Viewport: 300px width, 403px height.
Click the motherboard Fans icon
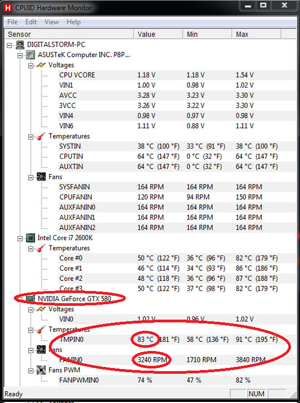41,177
